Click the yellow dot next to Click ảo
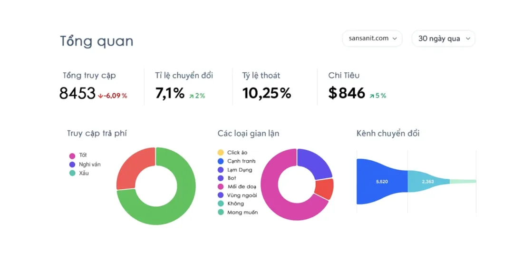 coord(221,153)
